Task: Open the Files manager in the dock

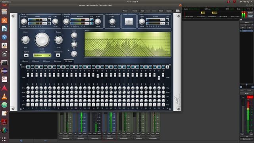Action: [4, 12]
